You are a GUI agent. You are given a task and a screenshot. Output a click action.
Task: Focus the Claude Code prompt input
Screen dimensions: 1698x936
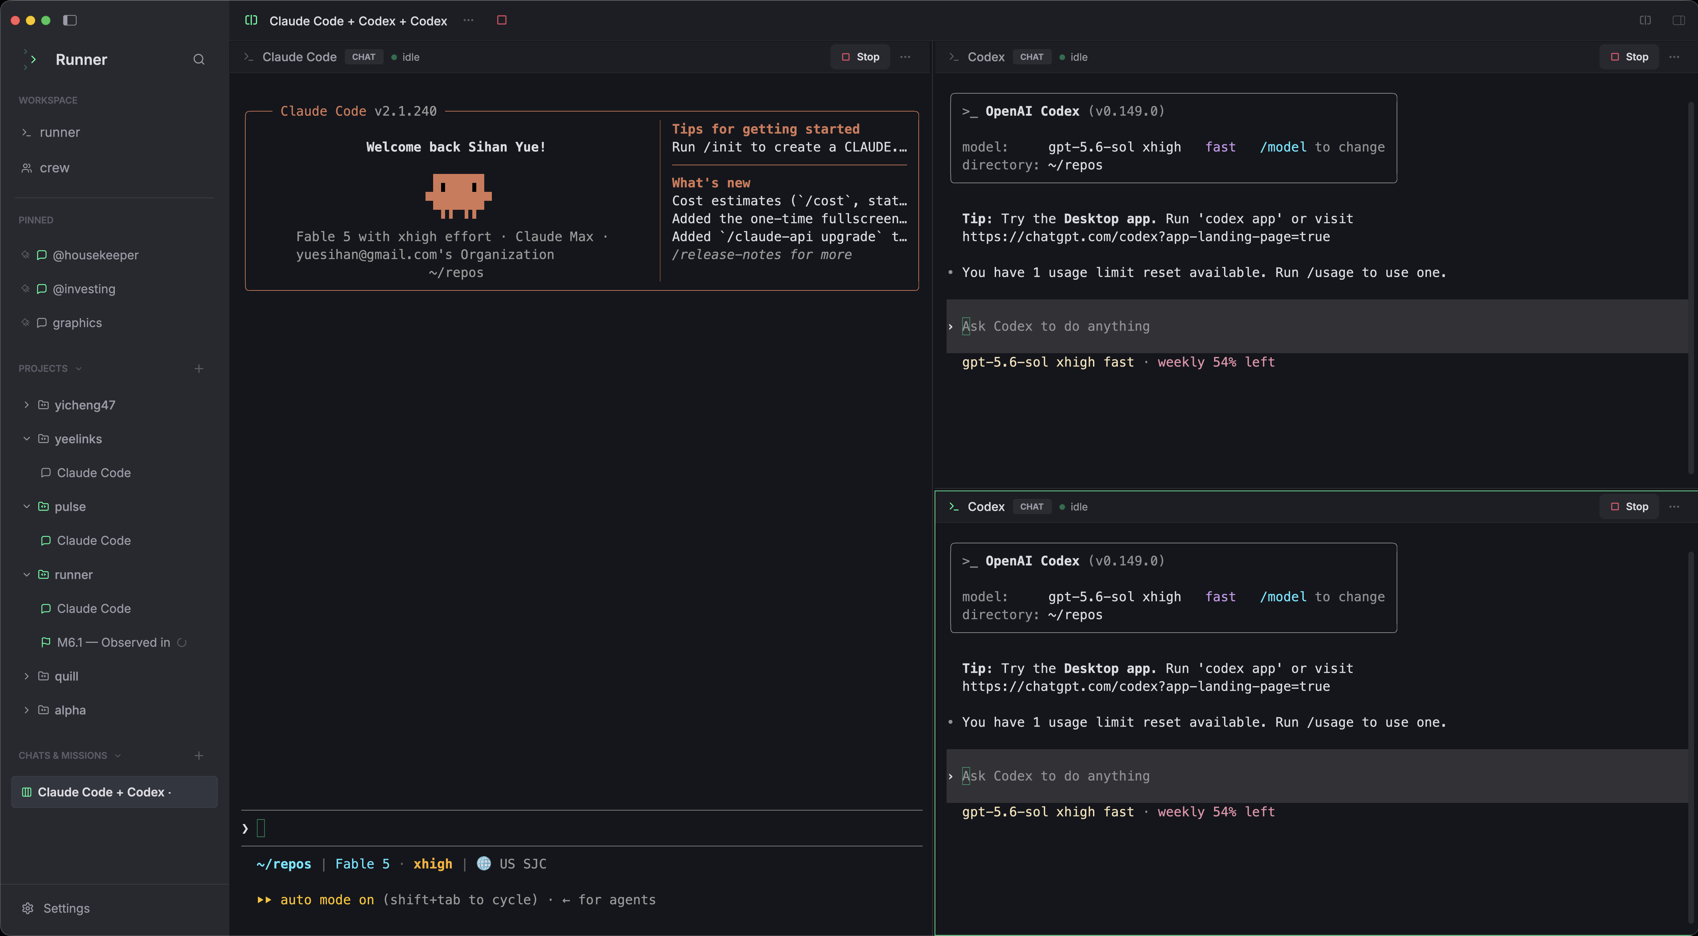[x=582, y=828]
